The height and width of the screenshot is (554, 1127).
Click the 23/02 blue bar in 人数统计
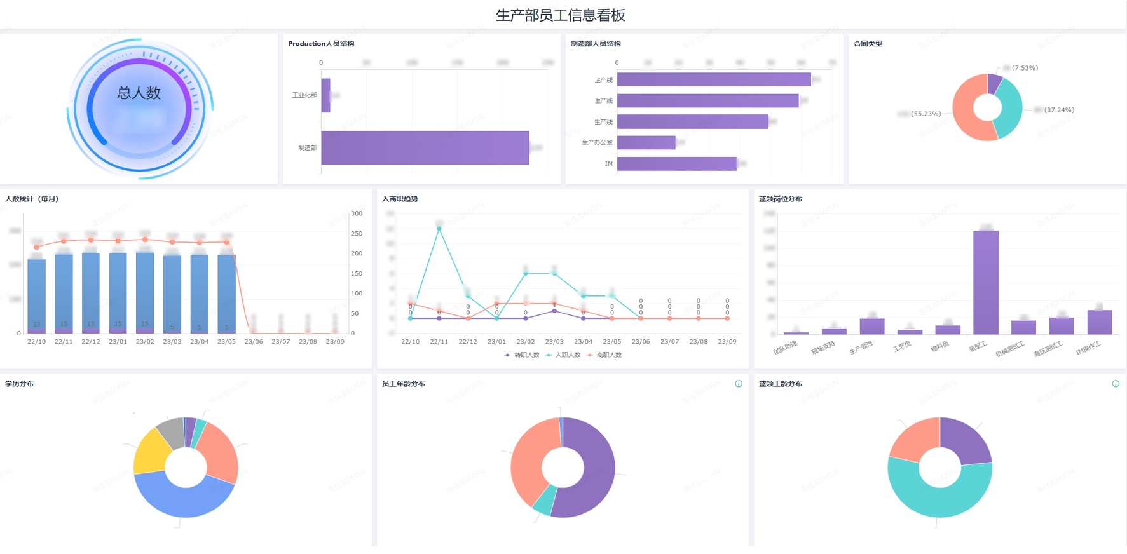click(x=145, y=291)
